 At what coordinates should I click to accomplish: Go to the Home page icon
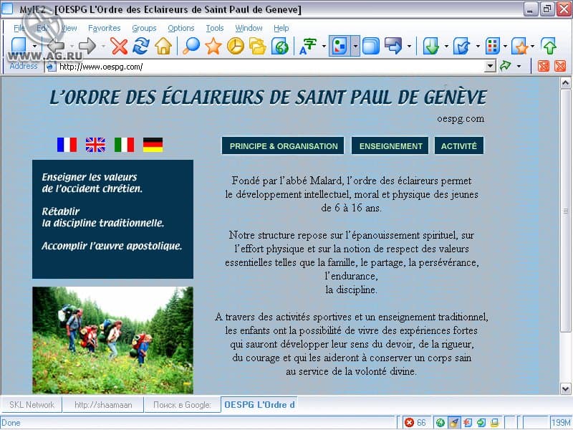(163, 47)
